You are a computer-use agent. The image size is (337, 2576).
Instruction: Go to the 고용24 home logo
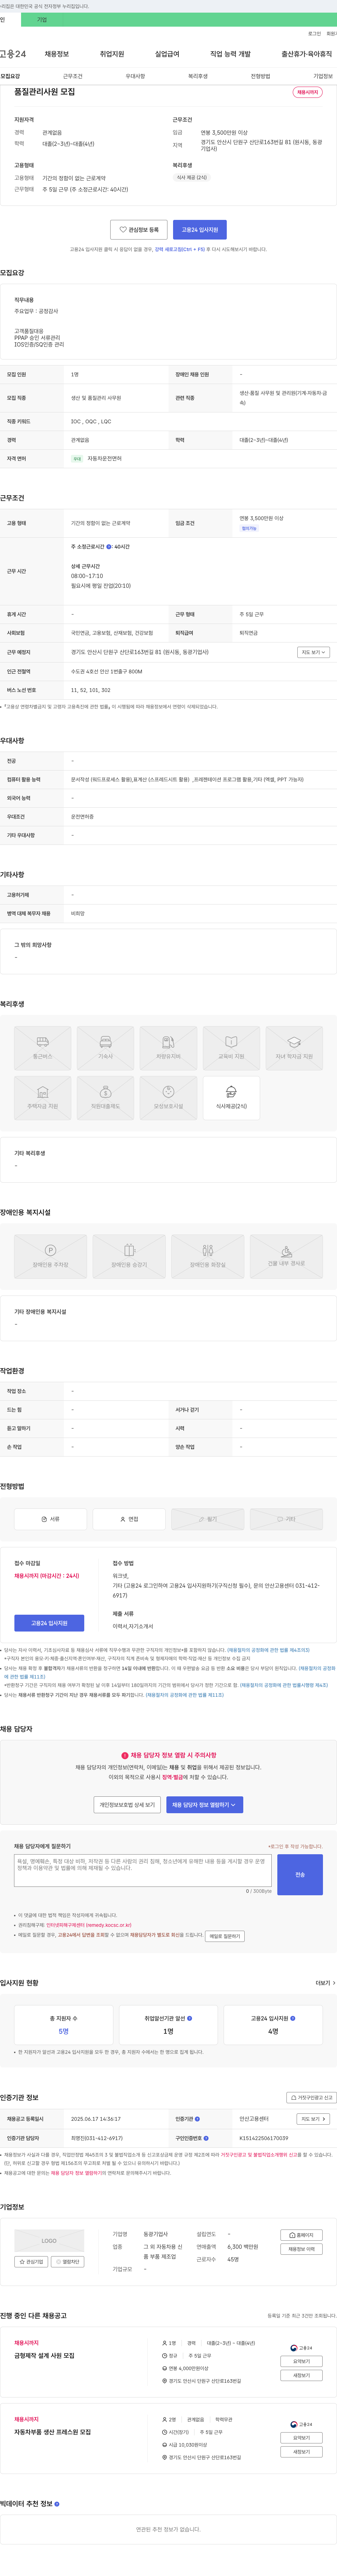(13, 54)
